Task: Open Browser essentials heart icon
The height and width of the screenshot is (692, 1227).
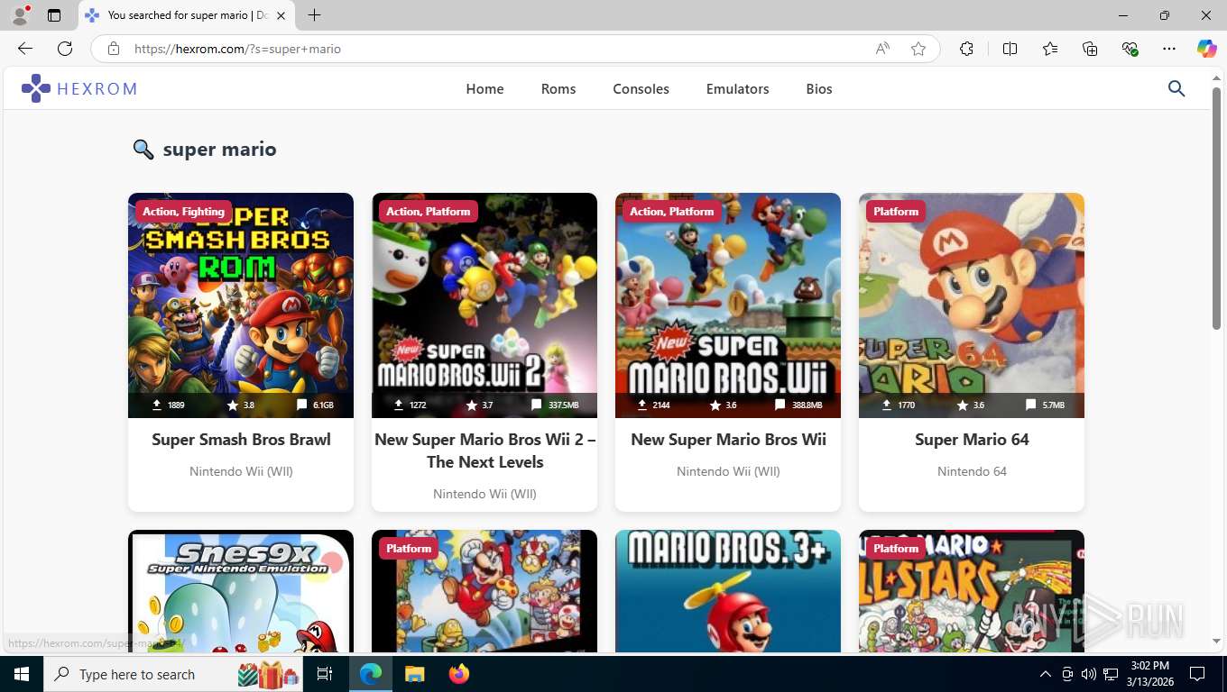Action: coord(1130,49)
